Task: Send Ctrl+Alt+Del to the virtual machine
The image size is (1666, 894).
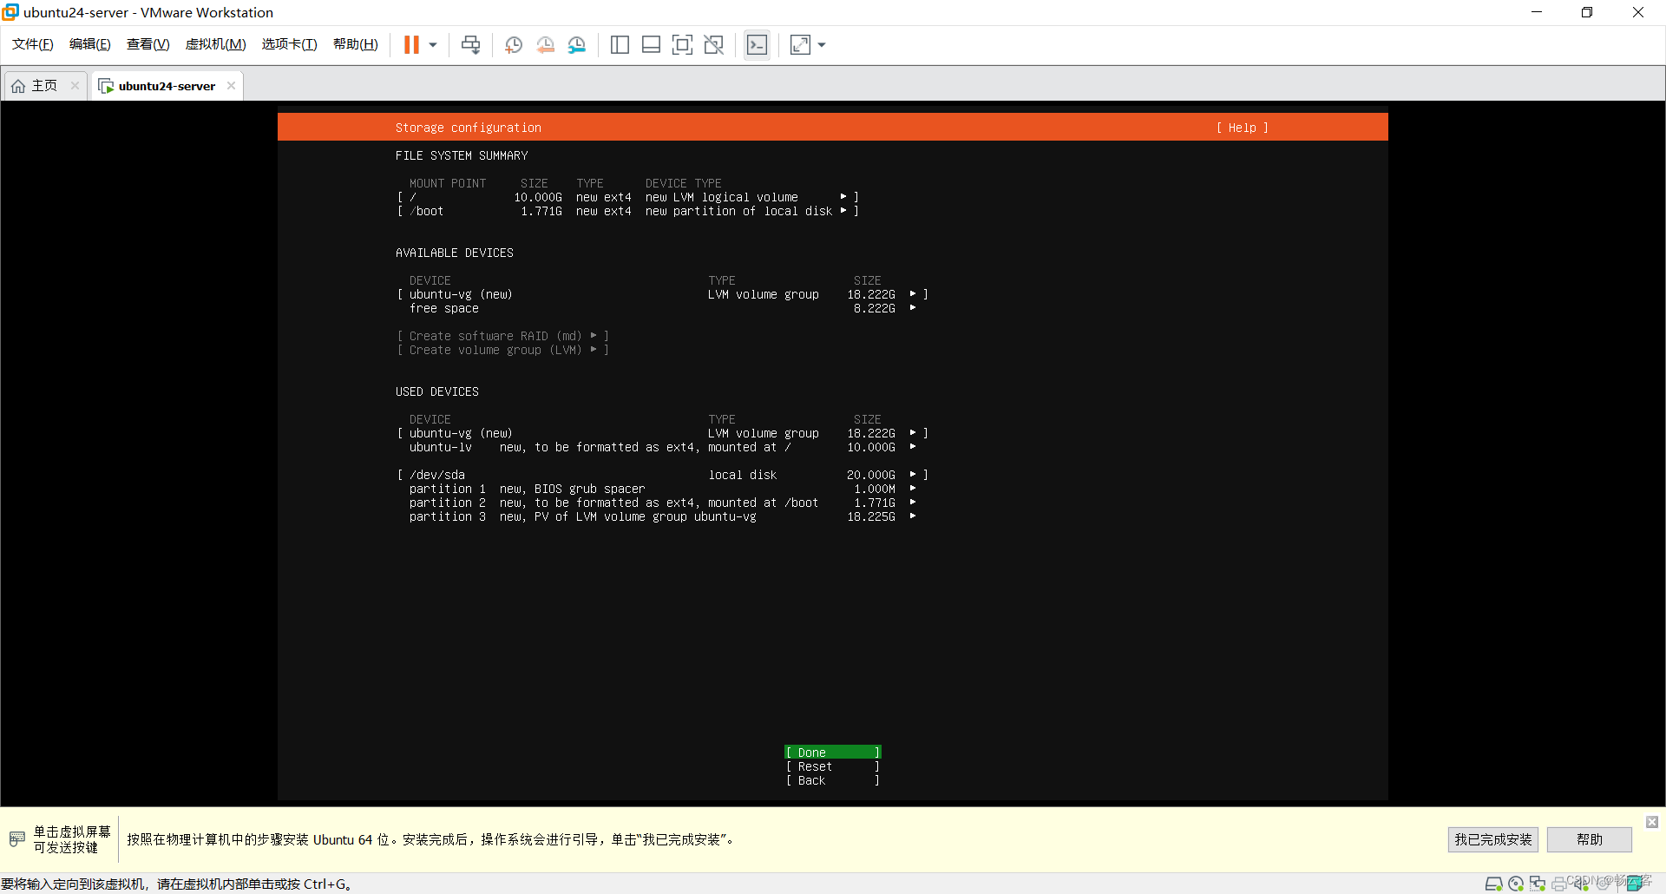Action: (470, 44)
